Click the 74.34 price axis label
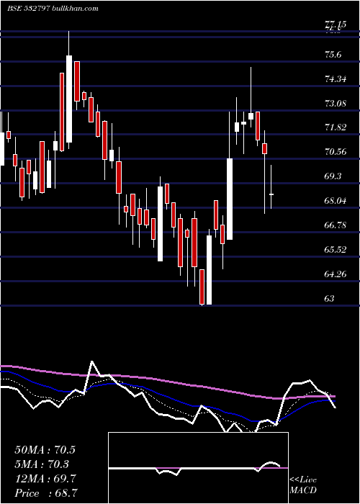This screenshot has height=504, width=360. [336, 78]
